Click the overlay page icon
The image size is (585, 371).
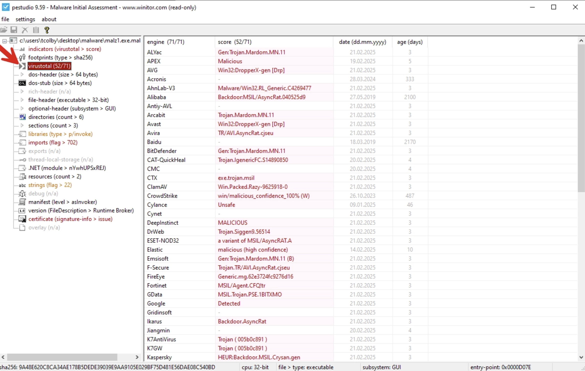pyautogui.click(x=22, y=227)
